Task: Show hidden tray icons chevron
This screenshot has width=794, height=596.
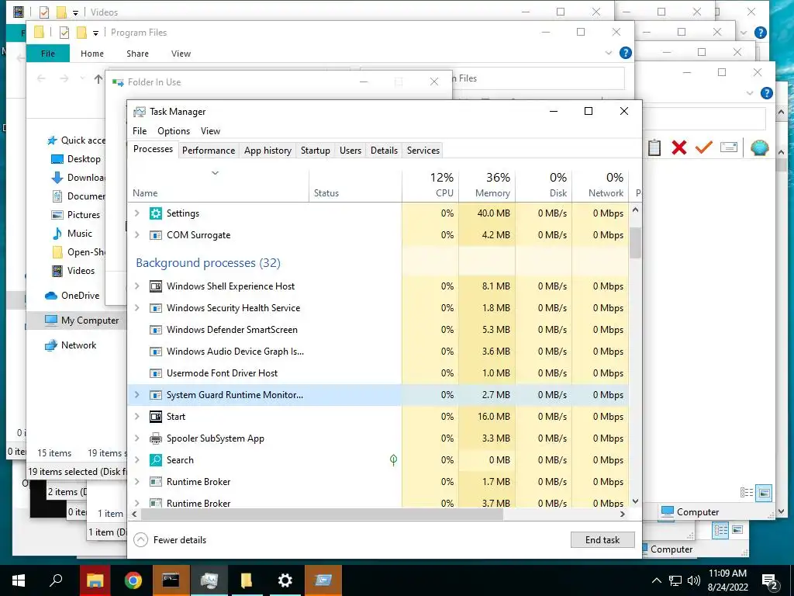Action: pos(656,580)
